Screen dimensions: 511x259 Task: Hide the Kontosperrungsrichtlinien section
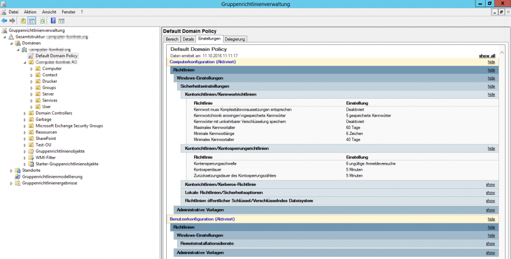tap(491, 148)
